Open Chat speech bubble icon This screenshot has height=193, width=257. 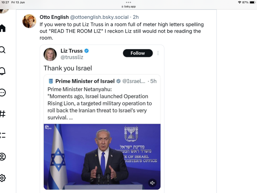click(2, 93)
